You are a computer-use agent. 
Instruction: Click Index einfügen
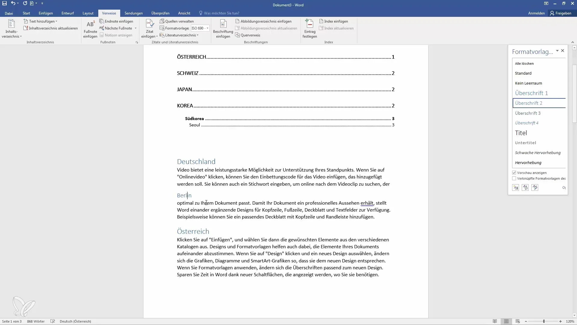(x=333, y=21)
